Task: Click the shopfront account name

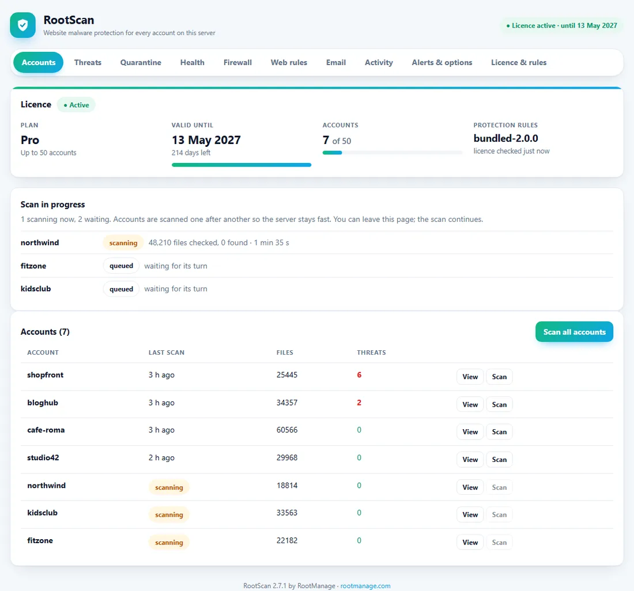Action: tap(46, 375)
